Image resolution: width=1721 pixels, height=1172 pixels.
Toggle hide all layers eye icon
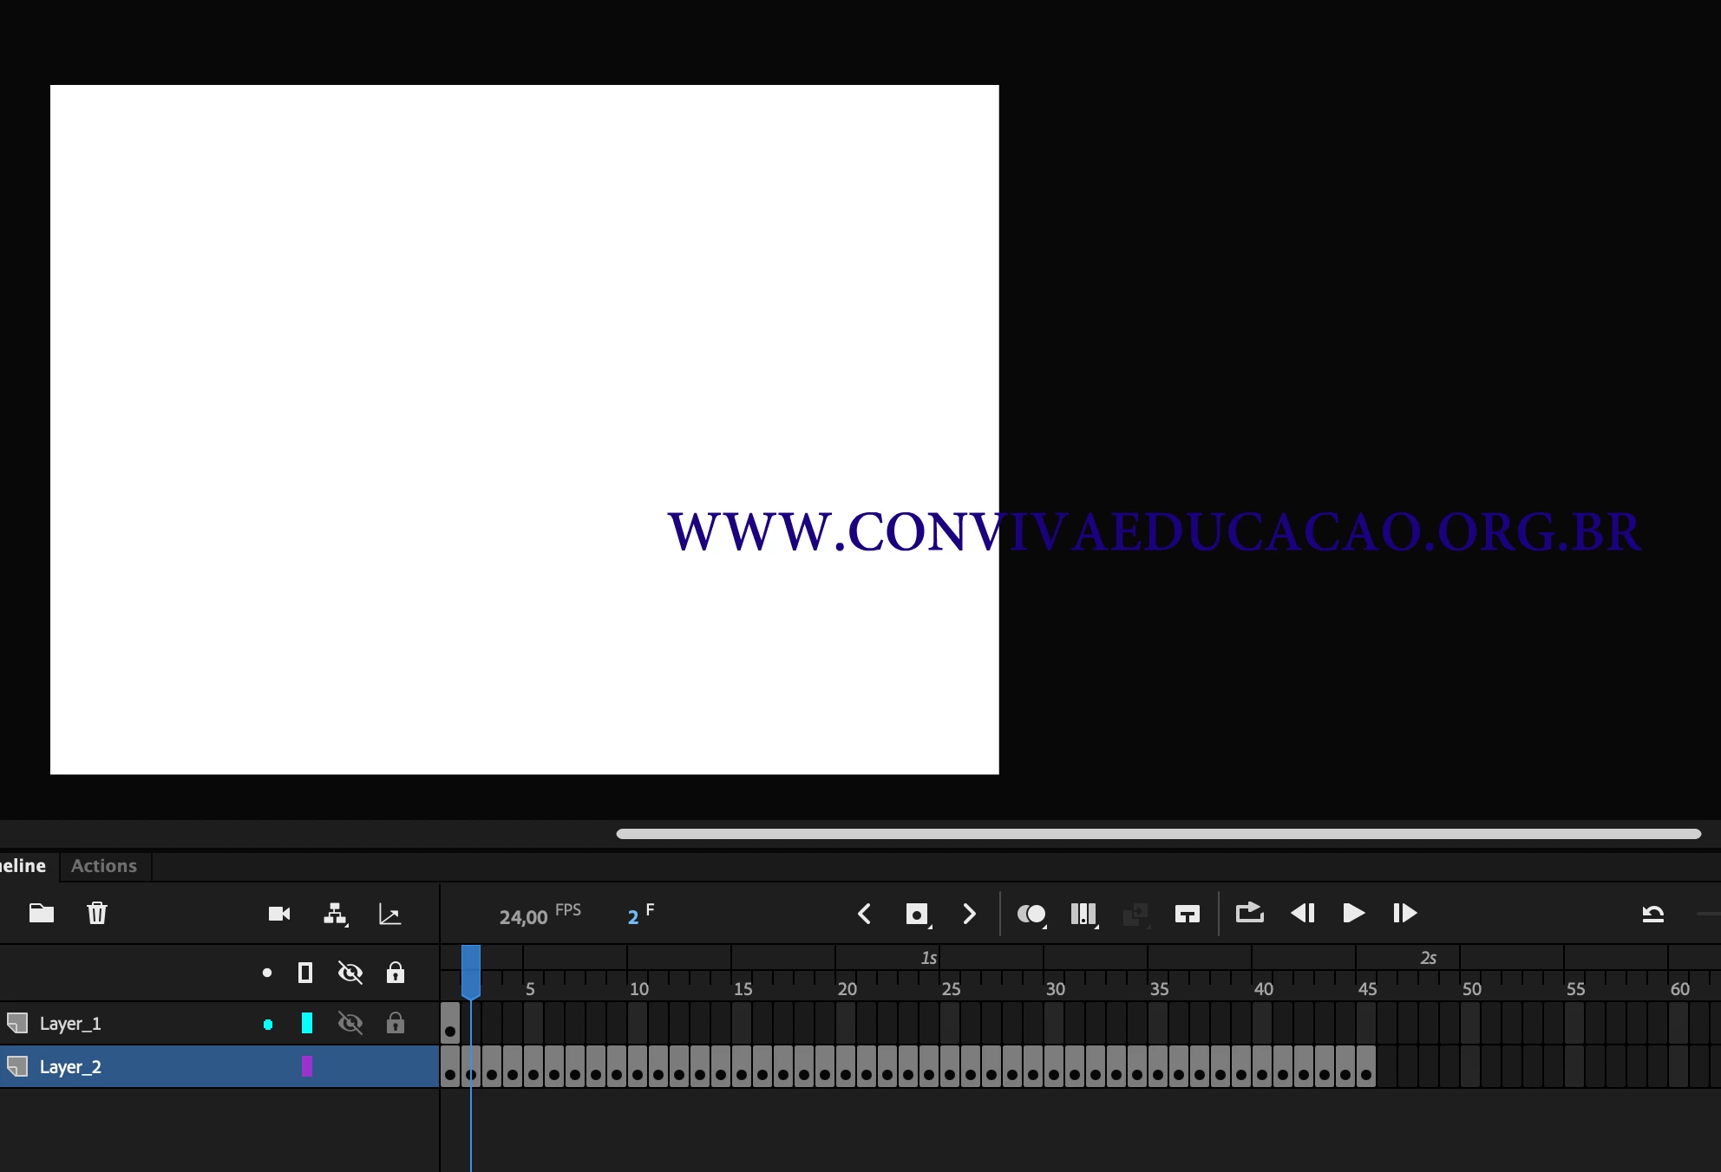click(350, 973)
